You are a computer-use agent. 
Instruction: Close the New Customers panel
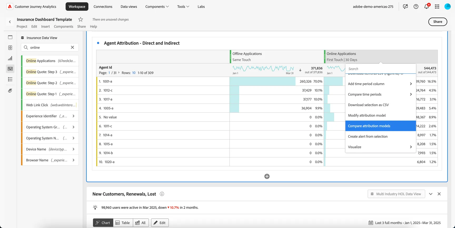click(x=439, y=194)
